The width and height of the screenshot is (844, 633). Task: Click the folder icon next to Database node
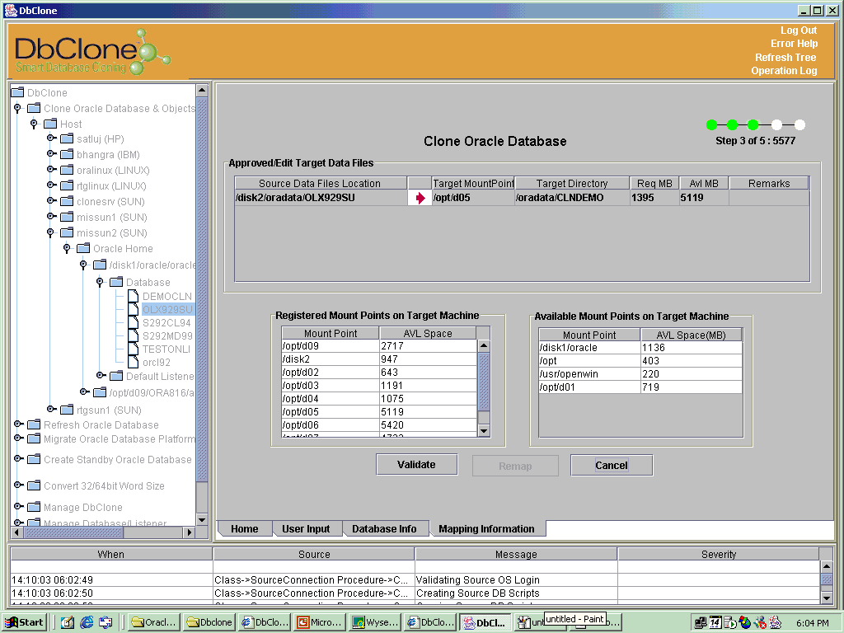coord(116,282)
